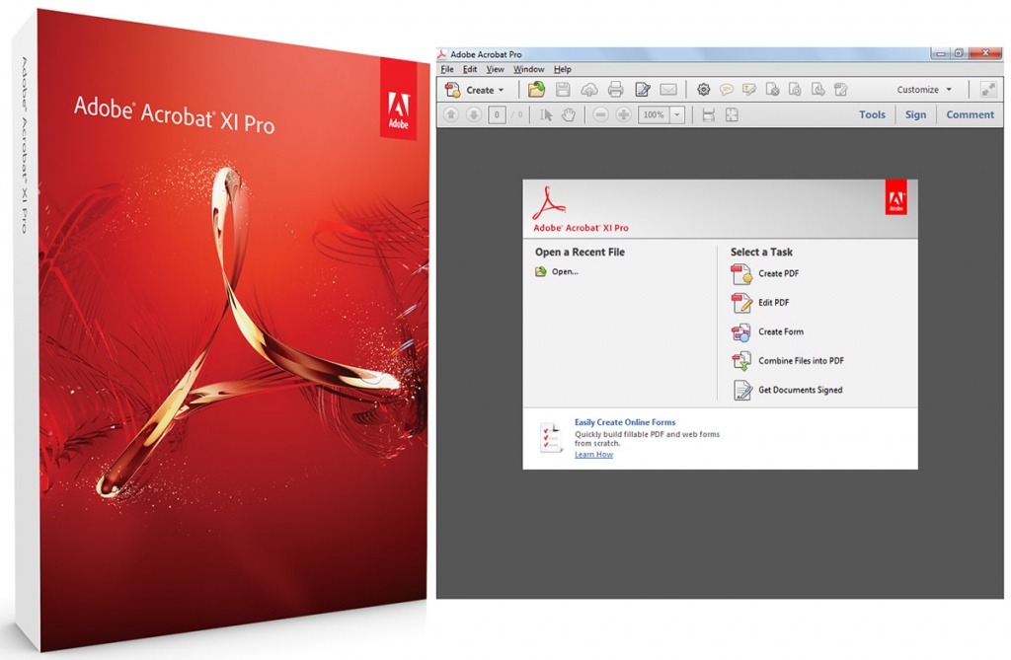
Task: Click the page number input field
Action: click(x=497, y=114)
